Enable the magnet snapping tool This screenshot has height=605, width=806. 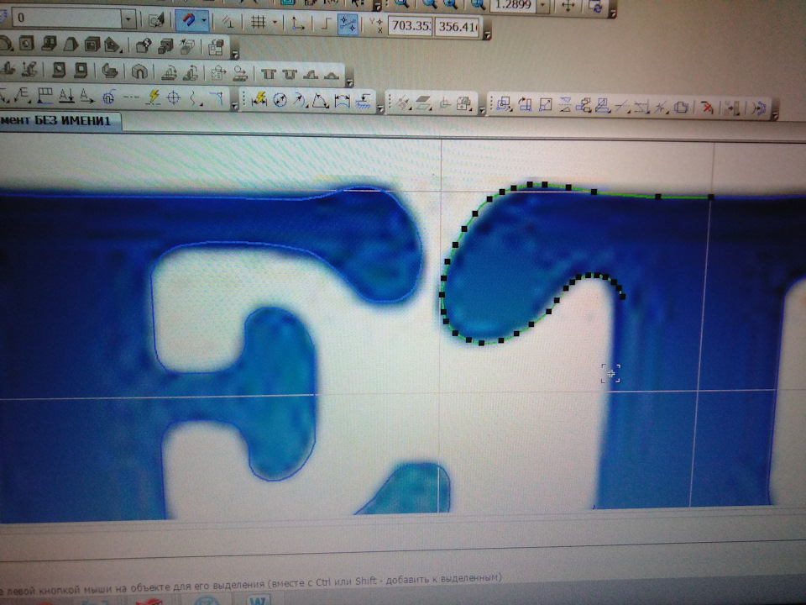188,20
